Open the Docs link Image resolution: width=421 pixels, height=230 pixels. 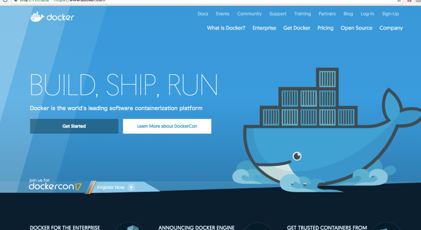(203, 14)
